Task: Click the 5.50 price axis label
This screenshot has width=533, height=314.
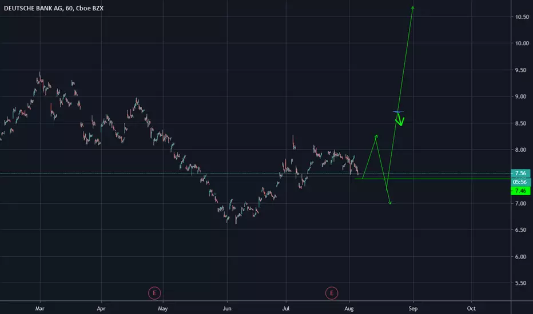Action: 522,283
